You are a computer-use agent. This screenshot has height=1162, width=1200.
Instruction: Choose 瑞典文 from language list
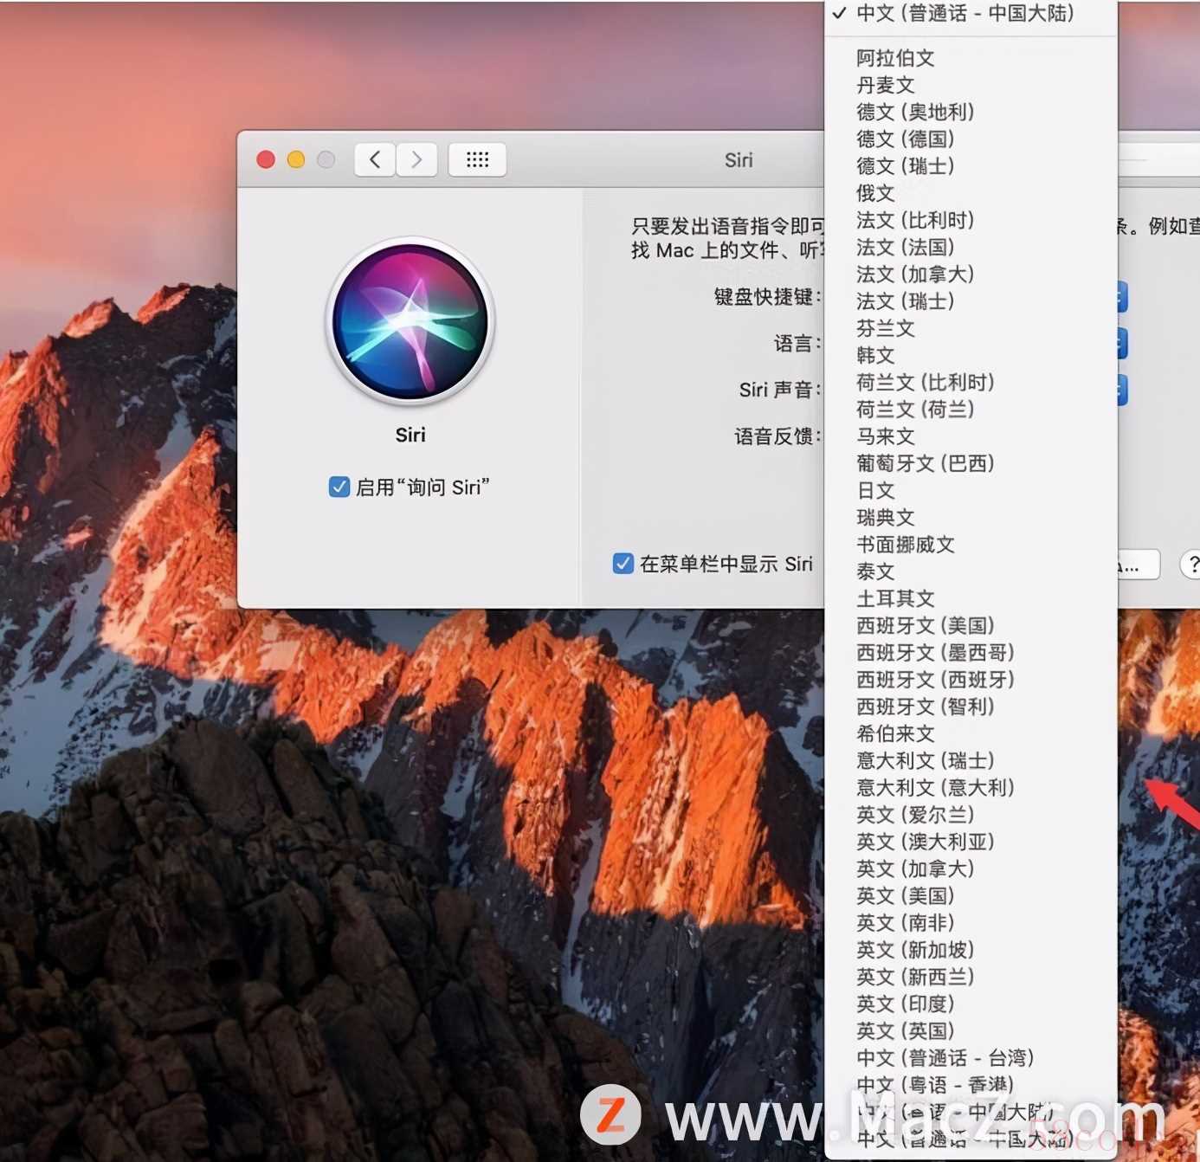pyautogui.click(x=971, y=517)
